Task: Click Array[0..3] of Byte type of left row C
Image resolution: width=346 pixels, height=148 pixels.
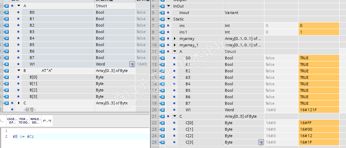Action: click(112, 103)
